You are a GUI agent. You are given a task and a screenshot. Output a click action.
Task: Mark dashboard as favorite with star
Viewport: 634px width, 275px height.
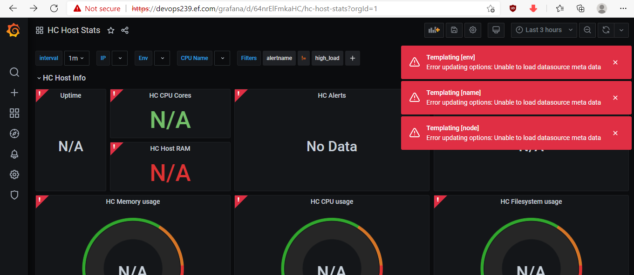pyautogui.click(x=111, y=30)
